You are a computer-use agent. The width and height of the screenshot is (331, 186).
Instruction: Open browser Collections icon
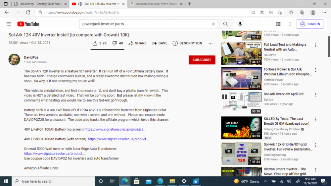tap(302, 13)
